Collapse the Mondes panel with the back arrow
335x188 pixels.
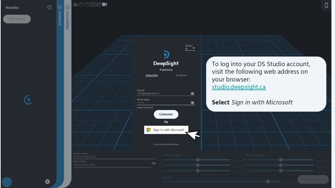pos(49,7)
